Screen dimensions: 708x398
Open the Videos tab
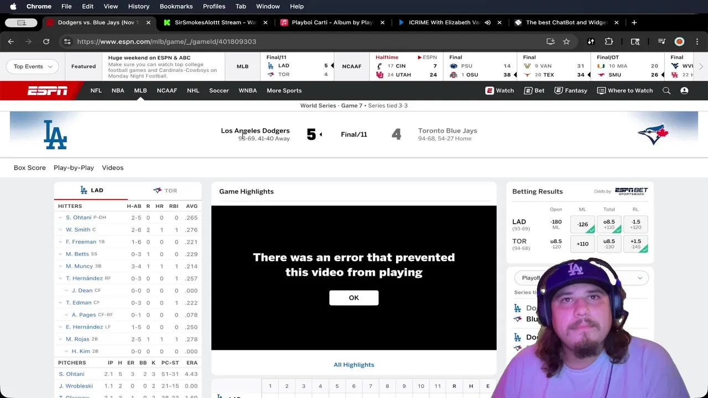[x=112, y=167]
